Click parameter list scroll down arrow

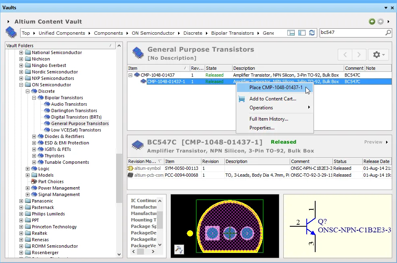point(160,245)
